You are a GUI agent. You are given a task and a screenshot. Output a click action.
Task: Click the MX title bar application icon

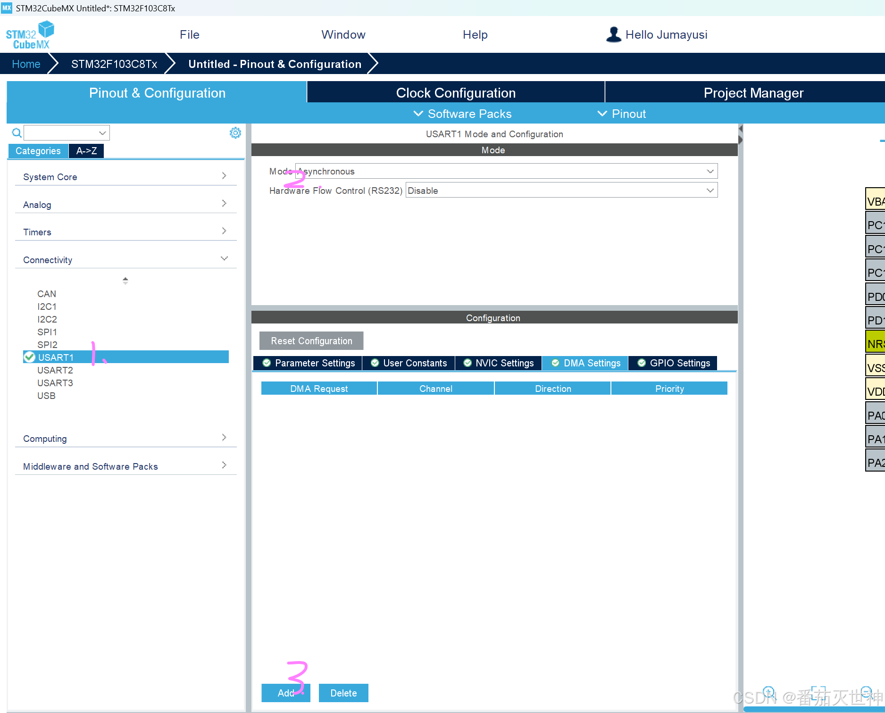point(7,8)
